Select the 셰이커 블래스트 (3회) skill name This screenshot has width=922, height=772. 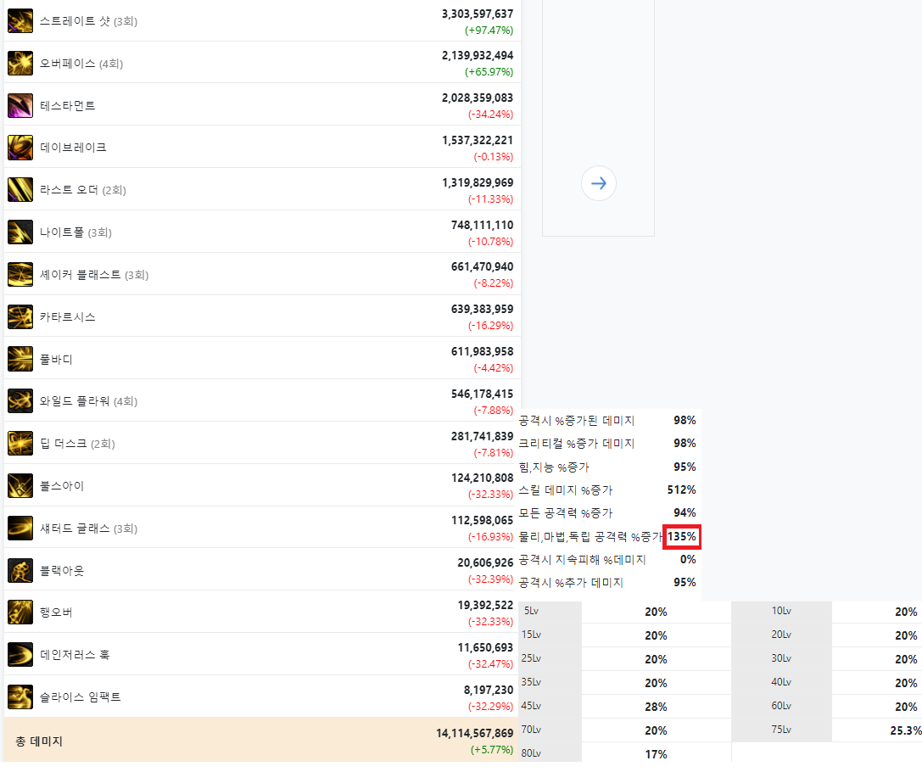click(x=94, y=275)
